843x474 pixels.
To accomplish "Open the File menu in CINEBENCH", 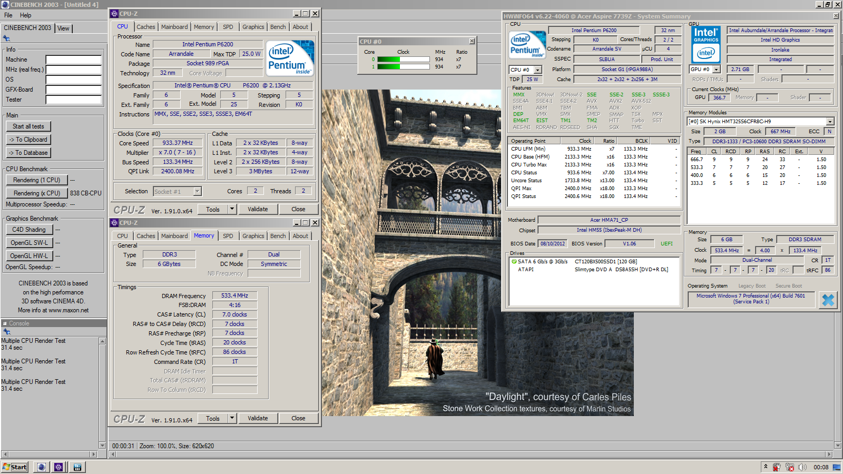I will point(8,15).
